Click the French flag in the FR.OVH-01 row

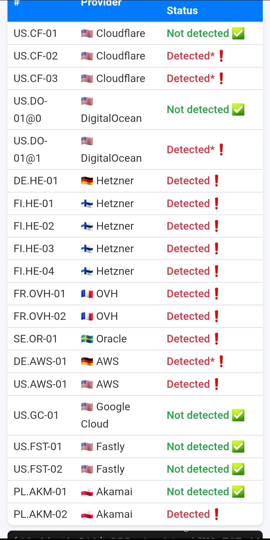point(87,294)
